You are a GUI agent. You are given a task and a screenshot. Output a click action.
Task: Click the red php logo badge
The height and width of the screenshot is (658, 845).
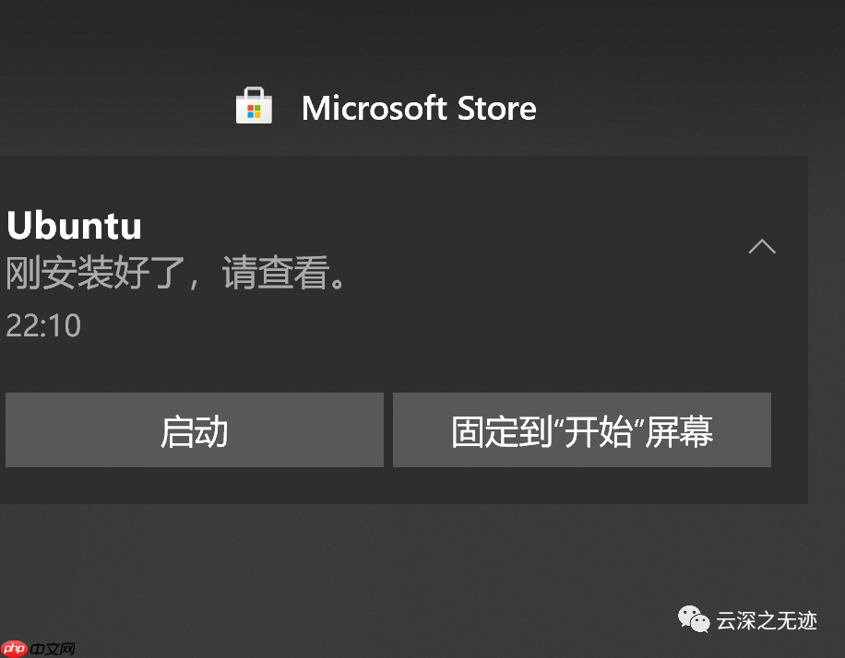14,649
